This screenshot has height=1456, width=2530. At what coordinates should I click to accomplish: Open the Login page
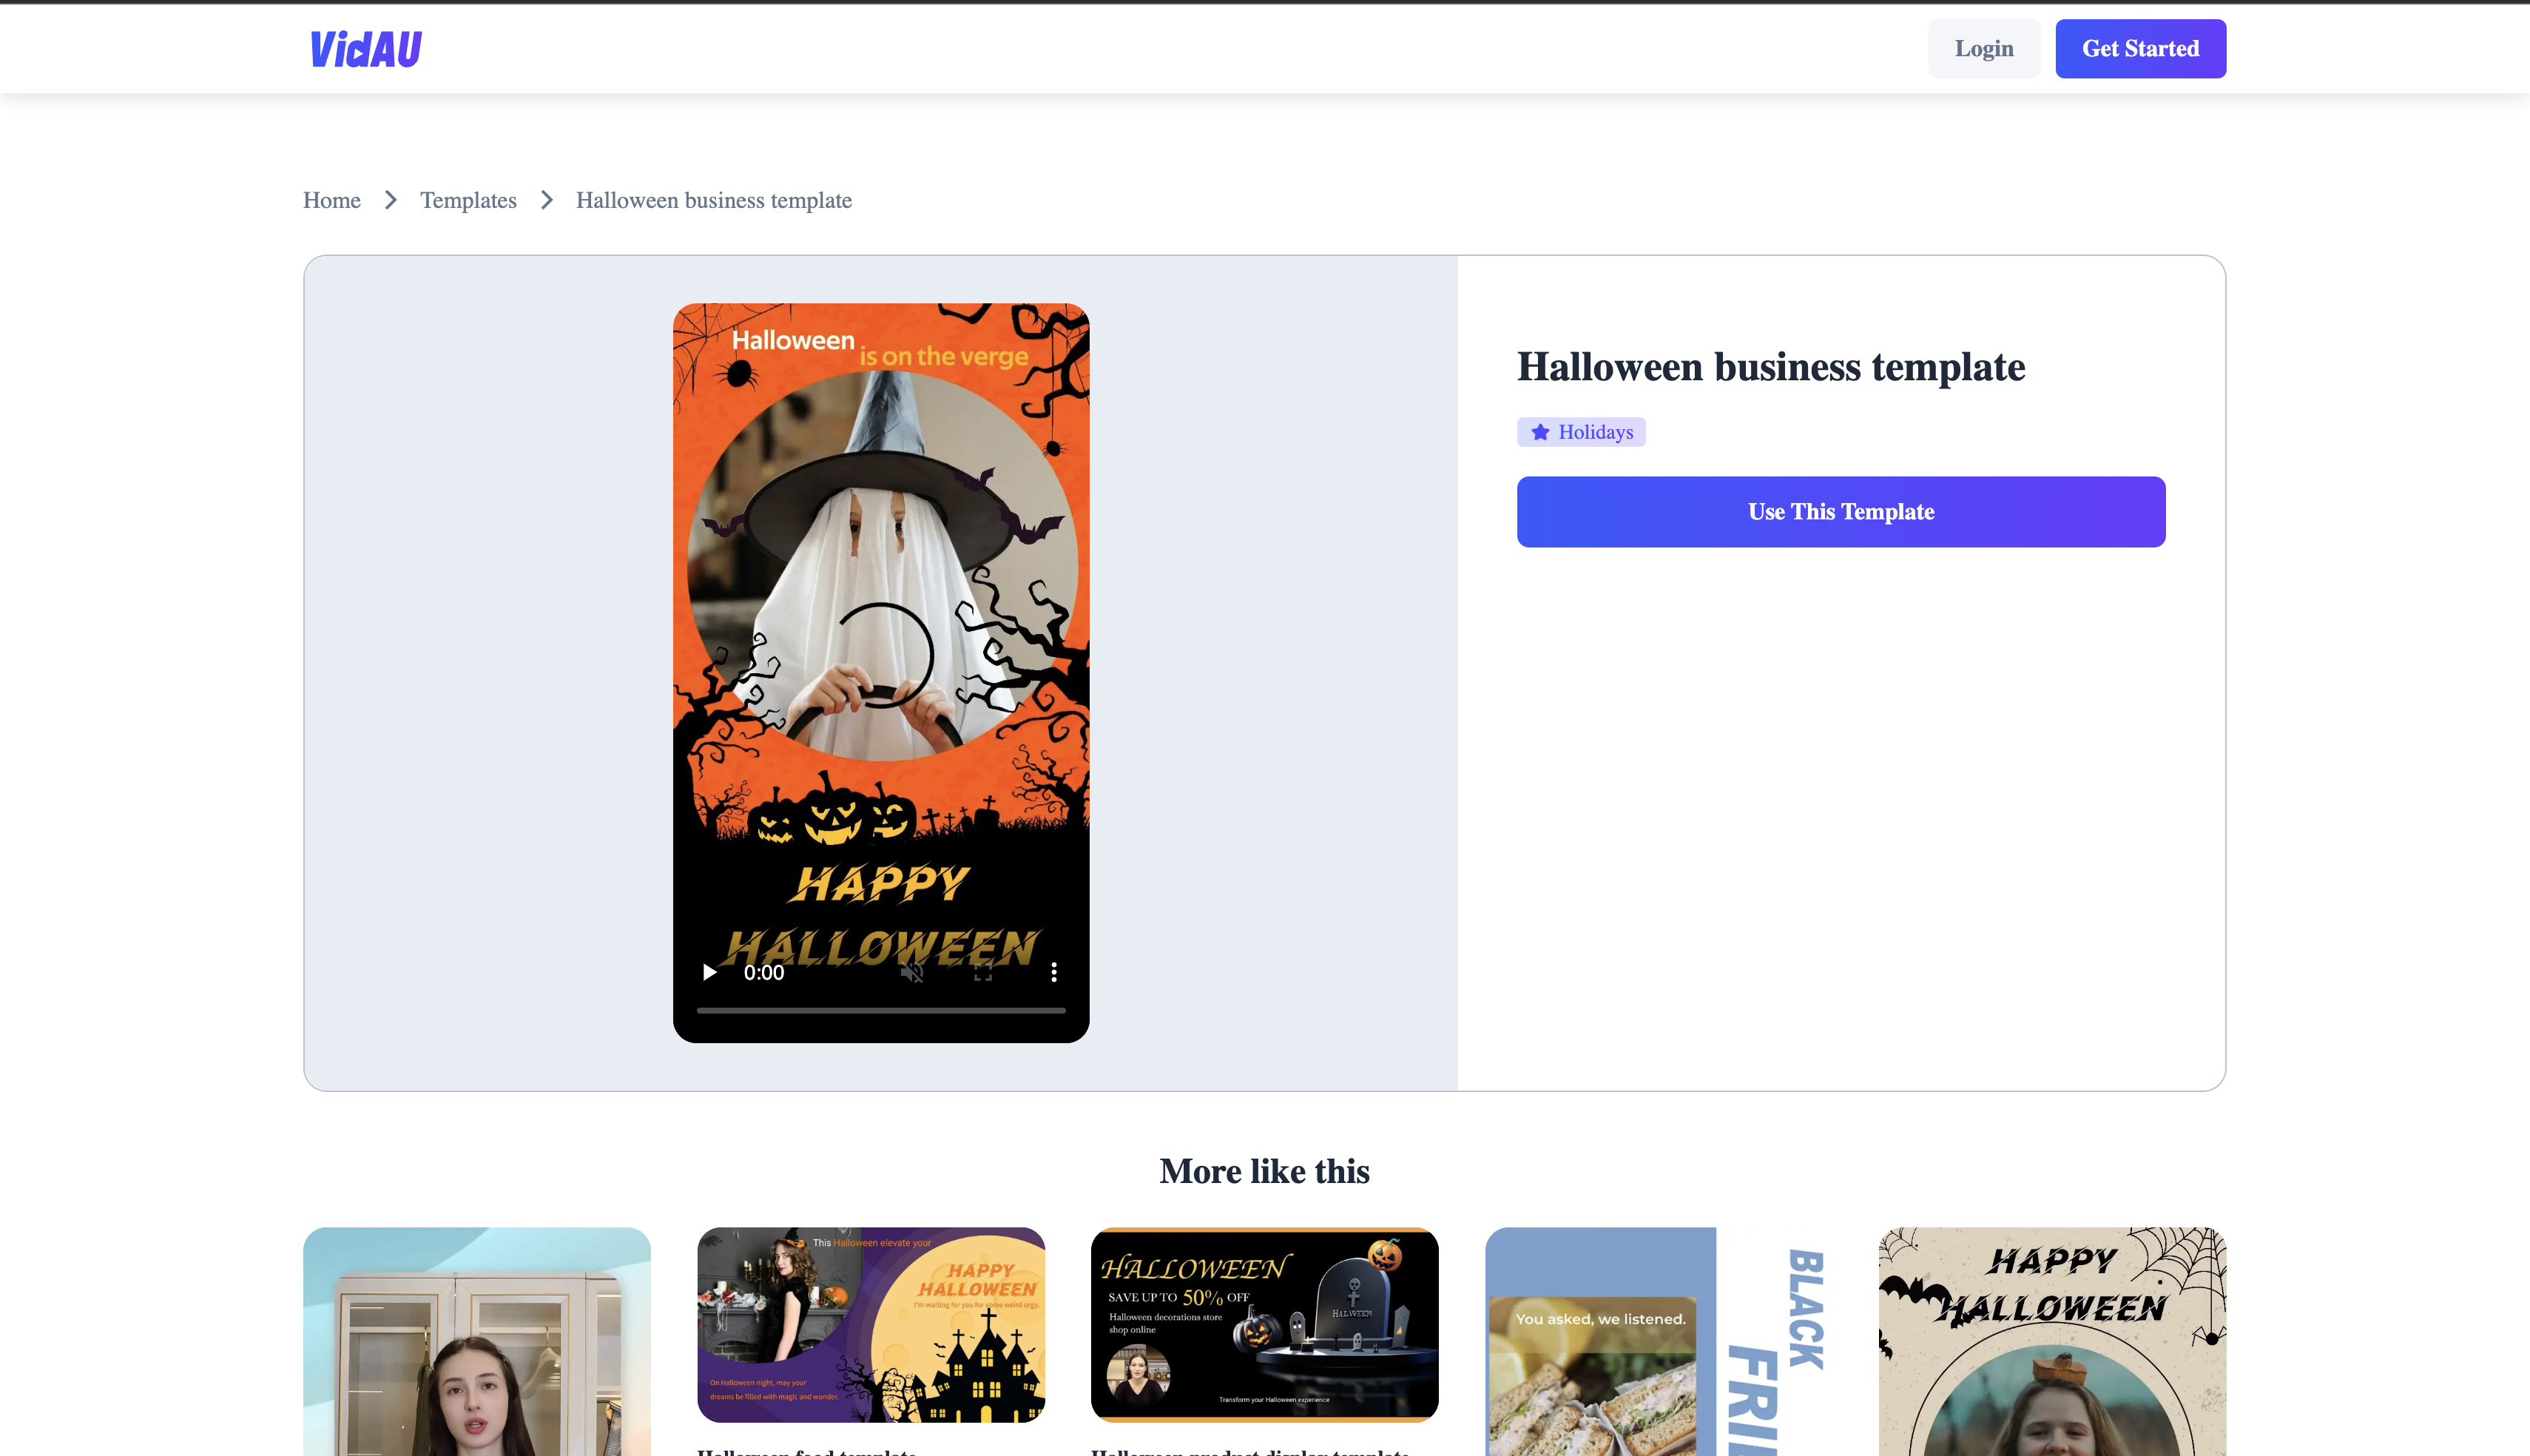click(x=1984, y=47)
